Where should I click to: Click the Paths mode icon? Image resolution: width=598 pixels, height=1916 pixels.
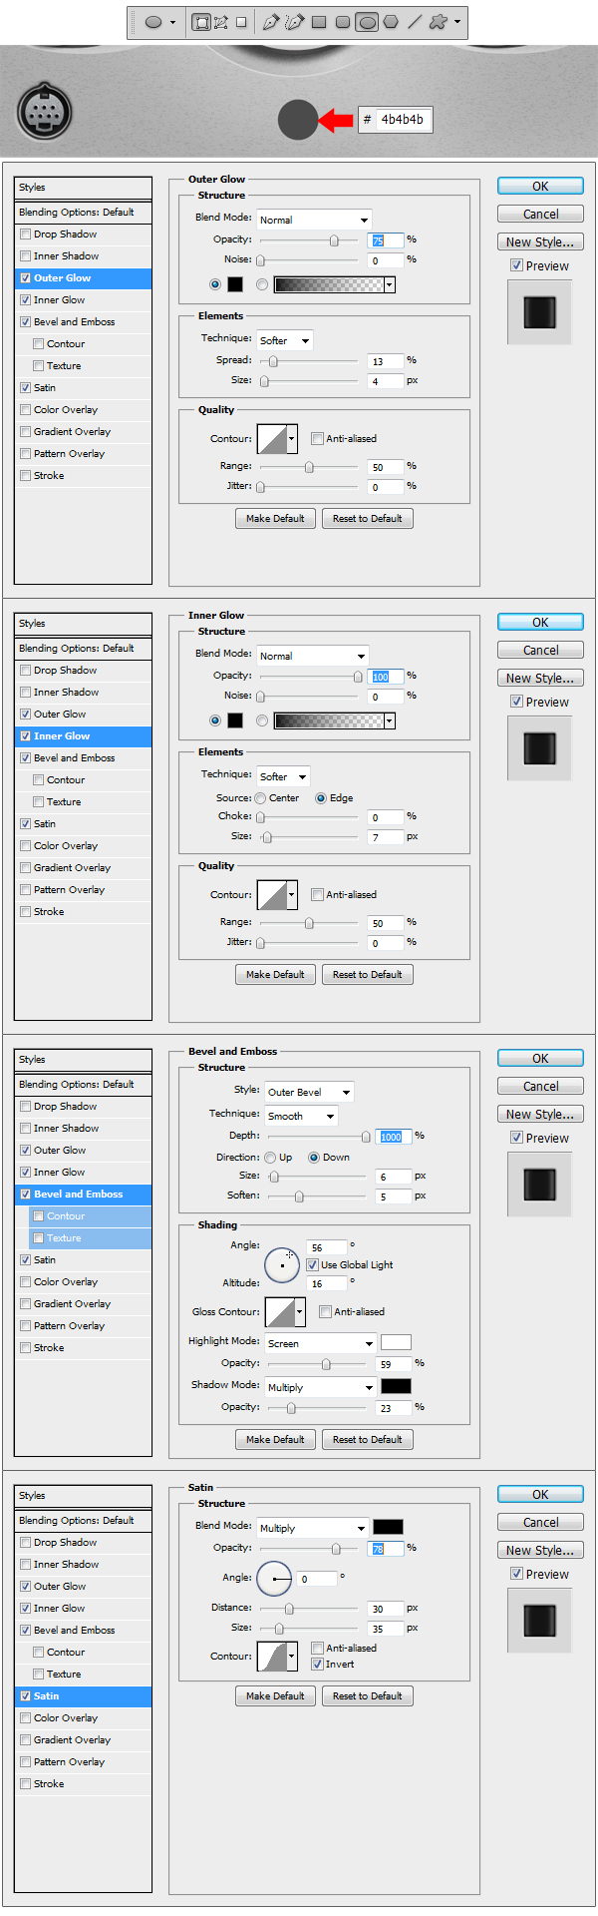coord(220,22)
